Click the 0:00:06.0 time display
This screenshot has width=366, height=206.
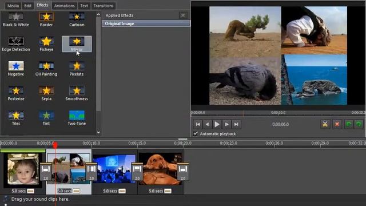[x=281, y=124]
